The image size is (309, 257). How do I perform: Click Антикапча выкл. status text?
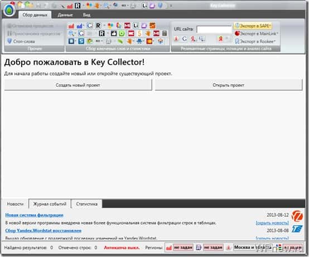point(122,248)
